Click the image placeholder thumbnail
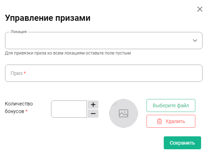This screenshot has width=209, height=155. (124, 113)
